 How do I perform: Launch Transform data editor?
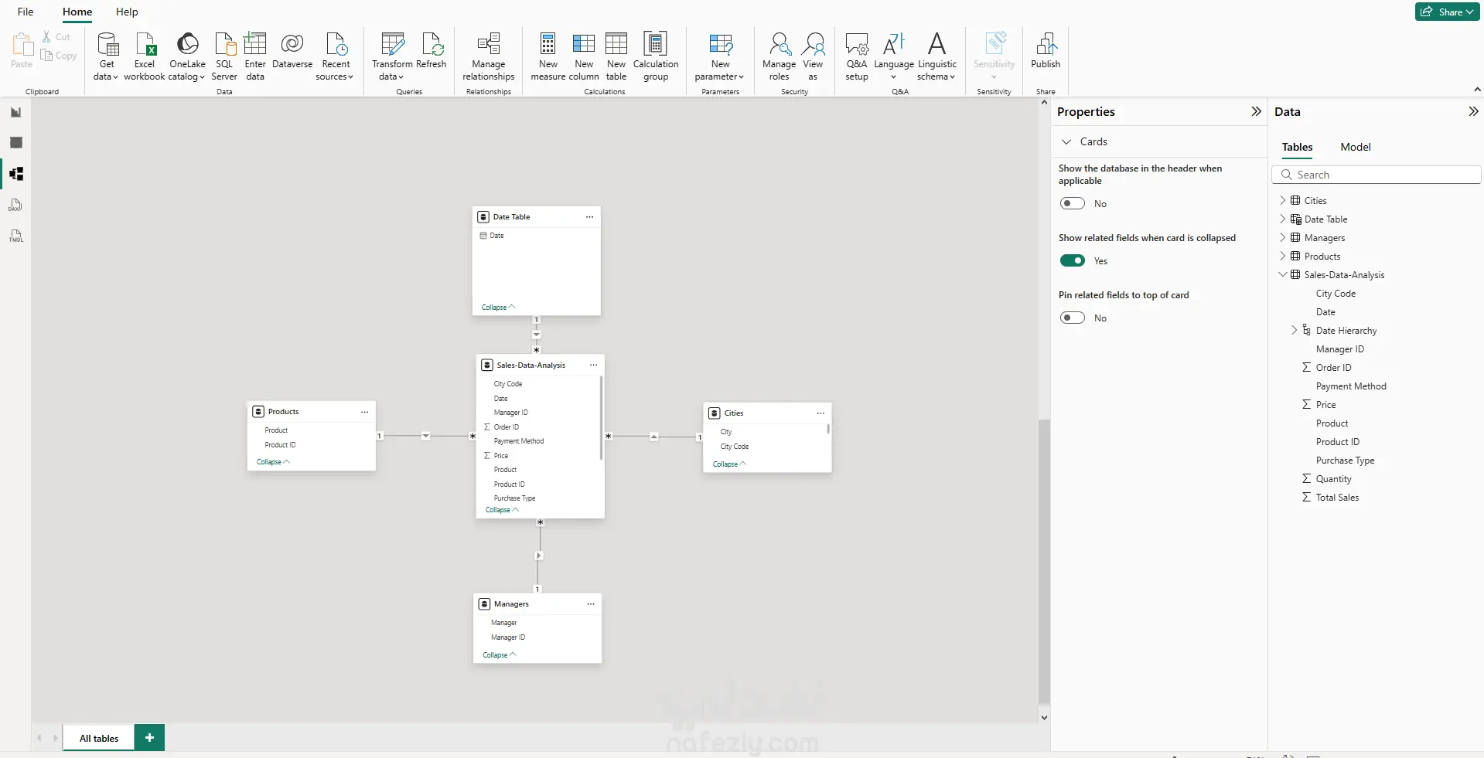click(x=392, y=56)
